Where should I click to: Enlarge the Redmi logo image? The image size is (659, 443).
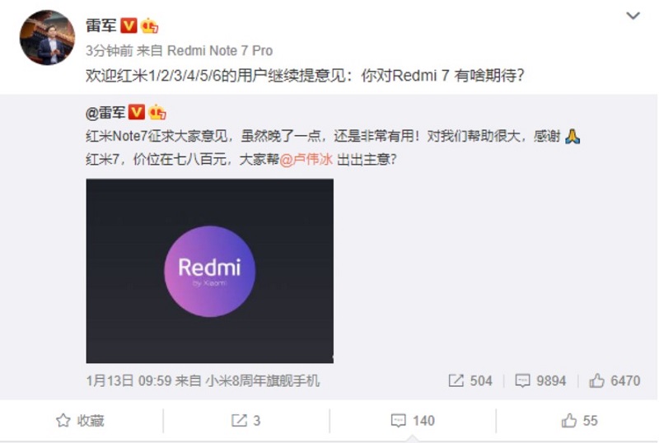pos(210,271)
